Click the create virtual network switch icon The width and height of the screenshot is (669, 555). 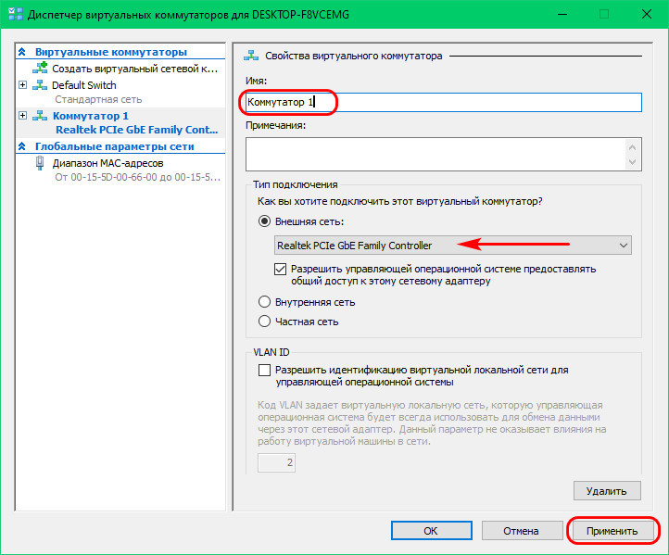coord(40,69)
